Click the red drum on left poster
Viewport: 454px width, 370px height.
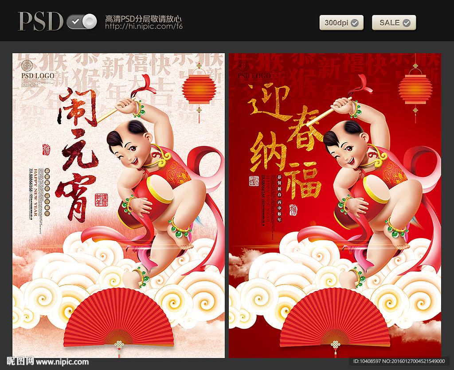coord(147,201)
